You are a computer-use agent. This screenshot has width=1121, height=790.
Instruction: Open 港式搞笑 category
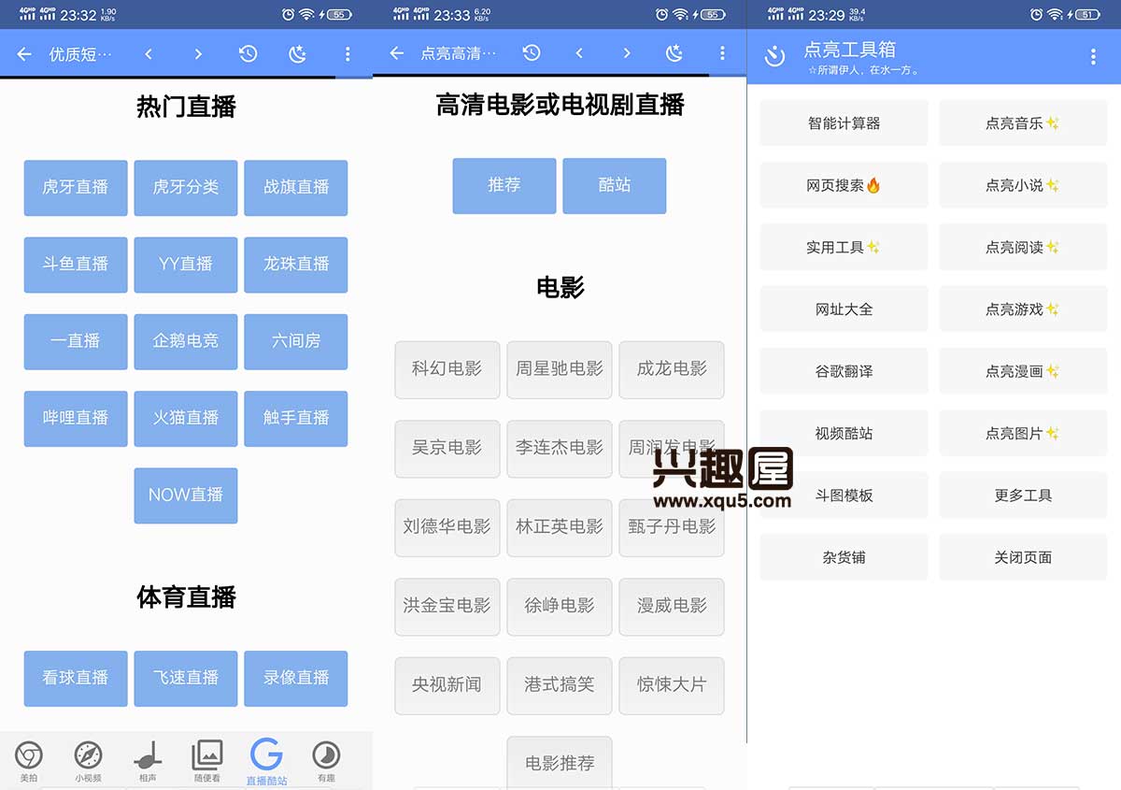point(560,685)
